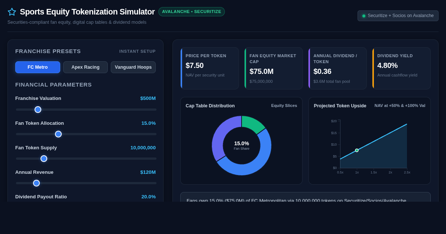Click the Annual Revenue slider handle
The image size is (446, 234).
pyautogui.click(x=36, y=183)
